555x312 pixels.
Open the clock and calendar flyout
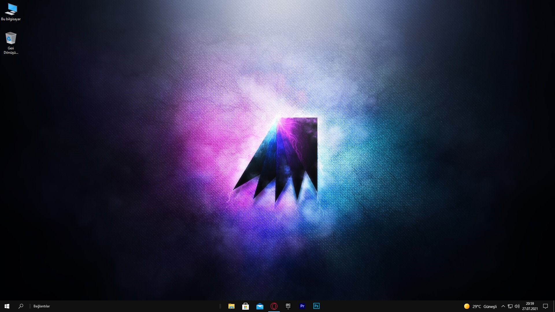pyautogui.click(x=530, y=306)
